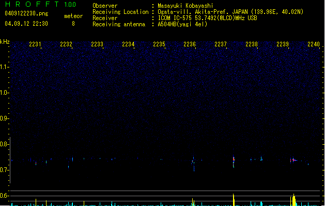Click the 0.9 kHz frequency label
Image resolution: width=325 pixels, height=206 pixels.
[4, 118]
